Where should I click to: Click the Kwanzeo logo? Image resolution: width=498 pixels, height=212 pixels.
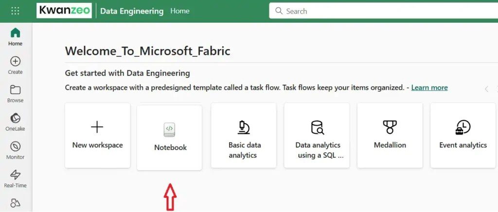pos(64,11)
